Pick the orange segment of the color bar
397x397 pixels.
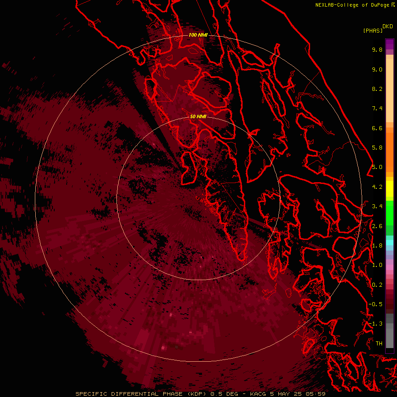coord(390,152)
